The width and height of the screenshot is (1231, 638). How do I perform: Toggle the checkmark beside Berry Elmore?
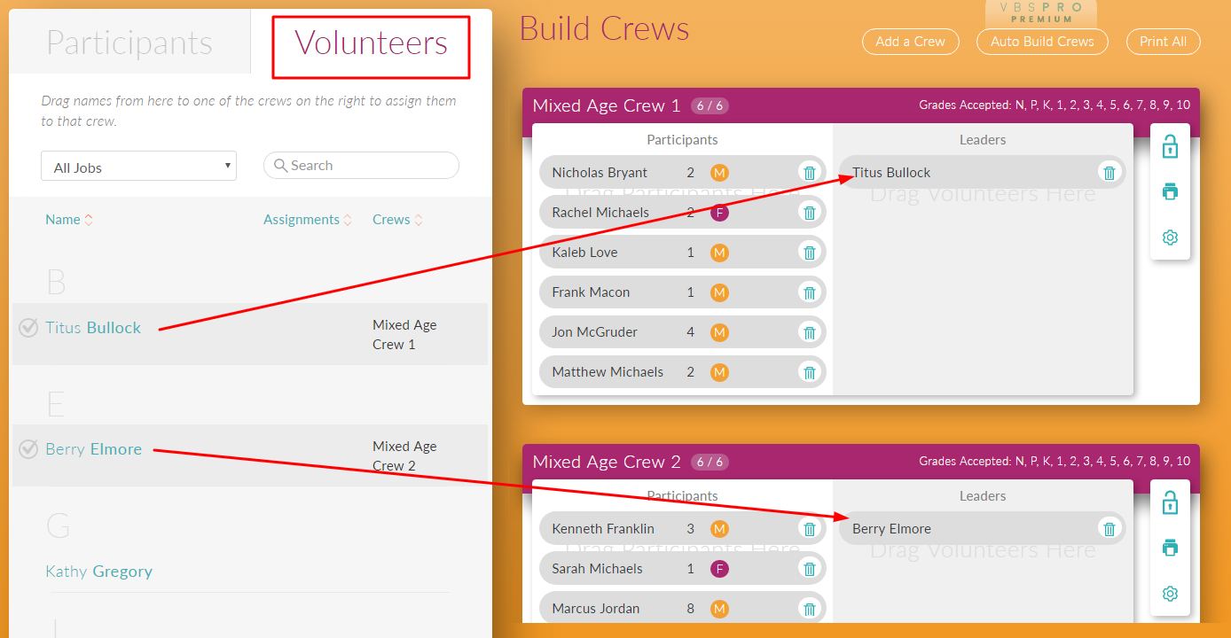click(x=28, y=449)
